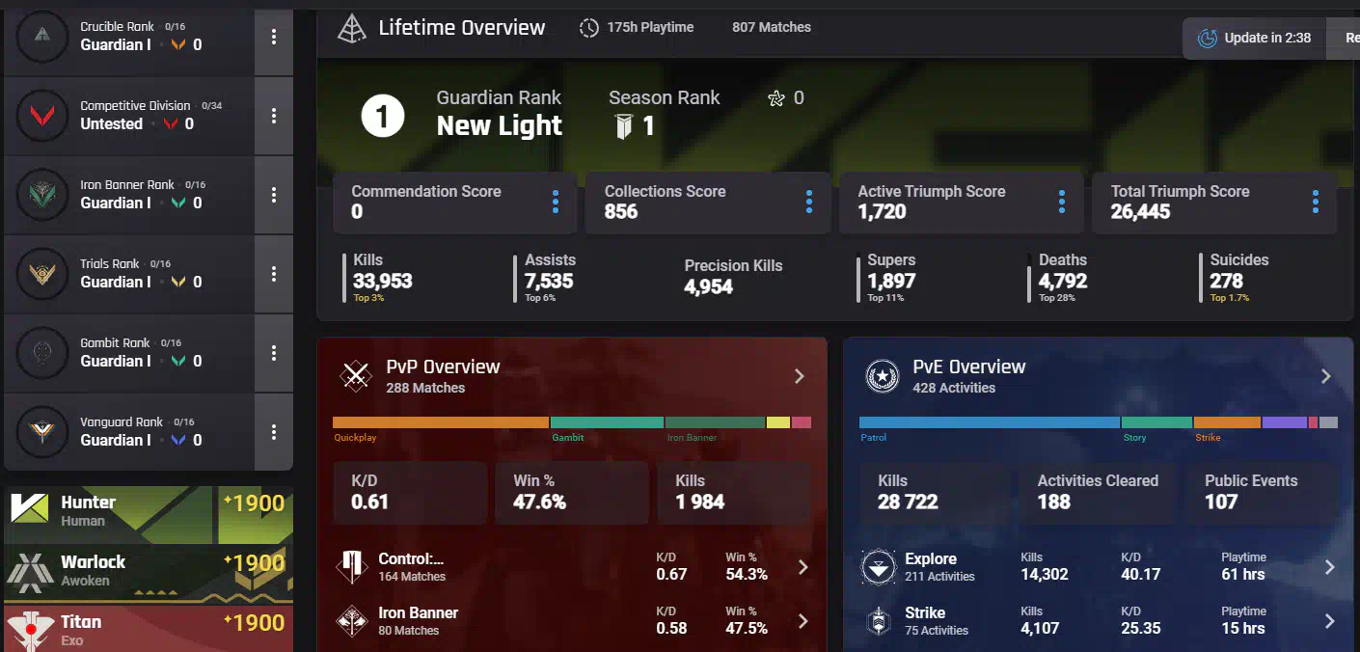Click the blue Patrol bar segment
The image size is (1360, 652).
990,422
